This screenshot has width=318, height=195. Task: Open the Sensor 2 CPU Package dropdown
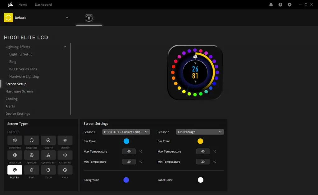point(200,132)
